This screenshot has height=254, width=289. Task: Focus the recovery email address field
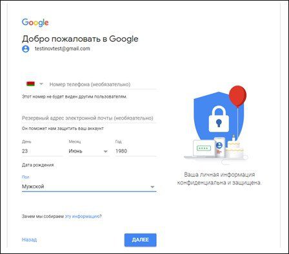point(89,118)
